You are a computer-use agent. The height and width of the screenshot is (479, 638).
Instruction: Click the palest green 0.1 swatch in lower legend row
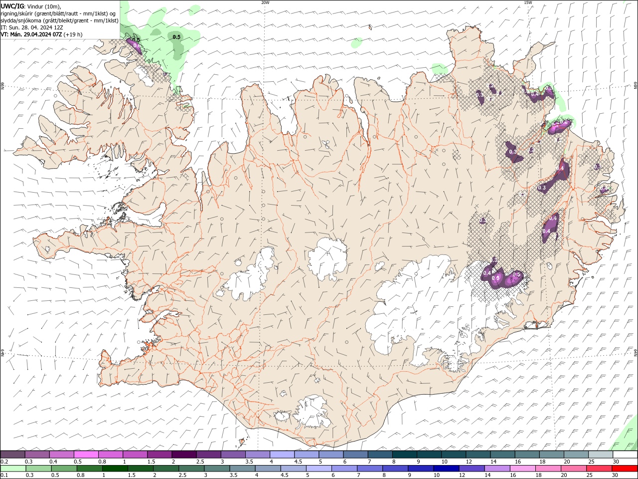(13, 469)
